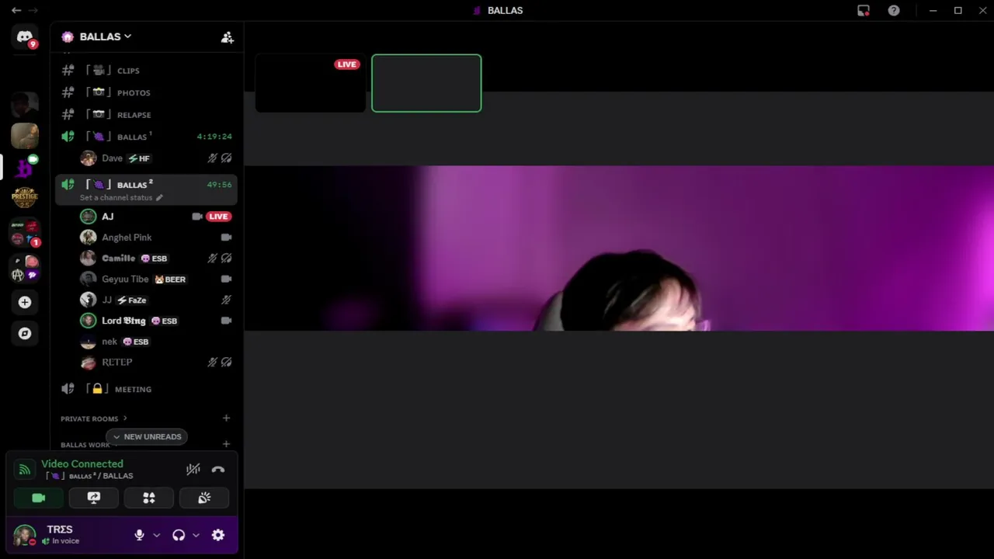Toggle noise suppression icon
994x559 pixels.
pos(193,469)
